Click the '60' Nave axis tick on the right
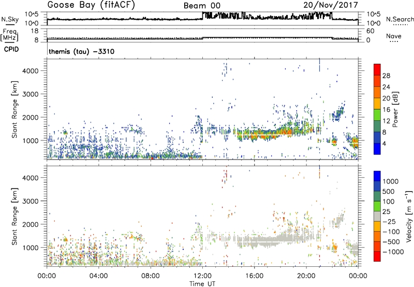Image resolution: width=414 pixels, height=287 pixels. click(x=370, y=31)
